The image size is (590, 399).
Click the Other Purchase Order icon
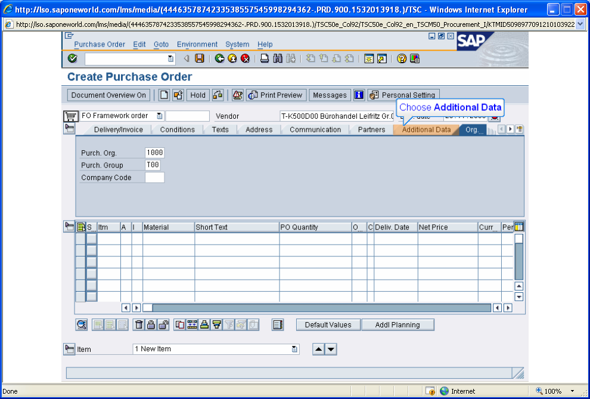(178, 95)
